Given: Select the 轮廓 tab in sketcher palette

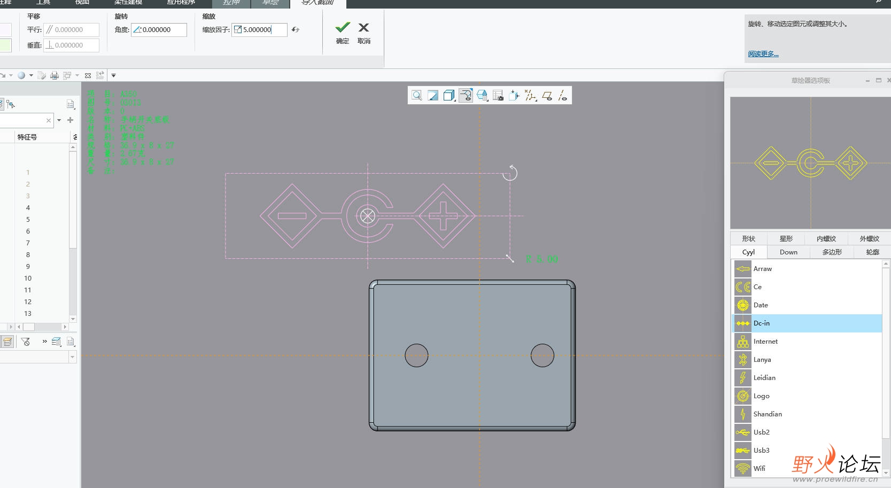Looking at the screenshot, I should pos(872,252).
